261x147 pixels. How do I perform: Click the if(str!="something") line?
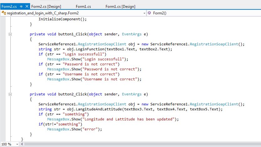tap(60, 124)
